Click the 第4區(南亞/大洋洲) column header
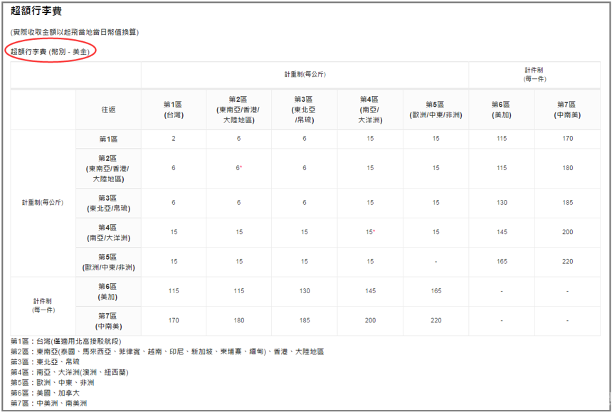 (x=369, y=110)
